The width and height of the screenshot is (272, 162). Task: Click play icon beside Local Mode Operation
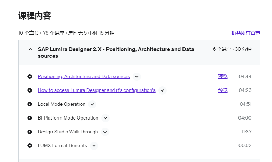pyautogui.click(x=30, y=104)
